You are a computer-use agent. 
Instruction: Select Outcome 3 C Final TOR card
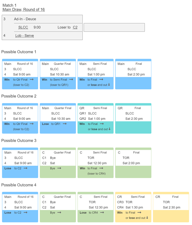(x=133, y=163)
